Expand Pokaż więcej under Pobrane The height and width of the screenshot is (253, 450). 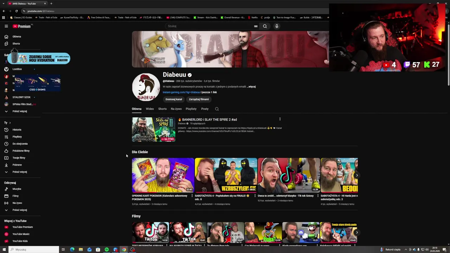tap(20, 172)
